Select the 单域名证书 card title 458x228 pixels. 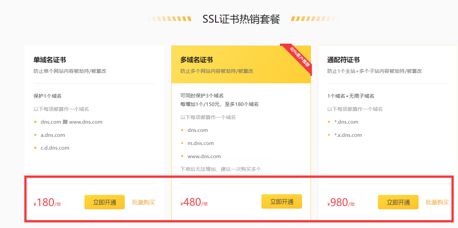click(x=50, y=60)
